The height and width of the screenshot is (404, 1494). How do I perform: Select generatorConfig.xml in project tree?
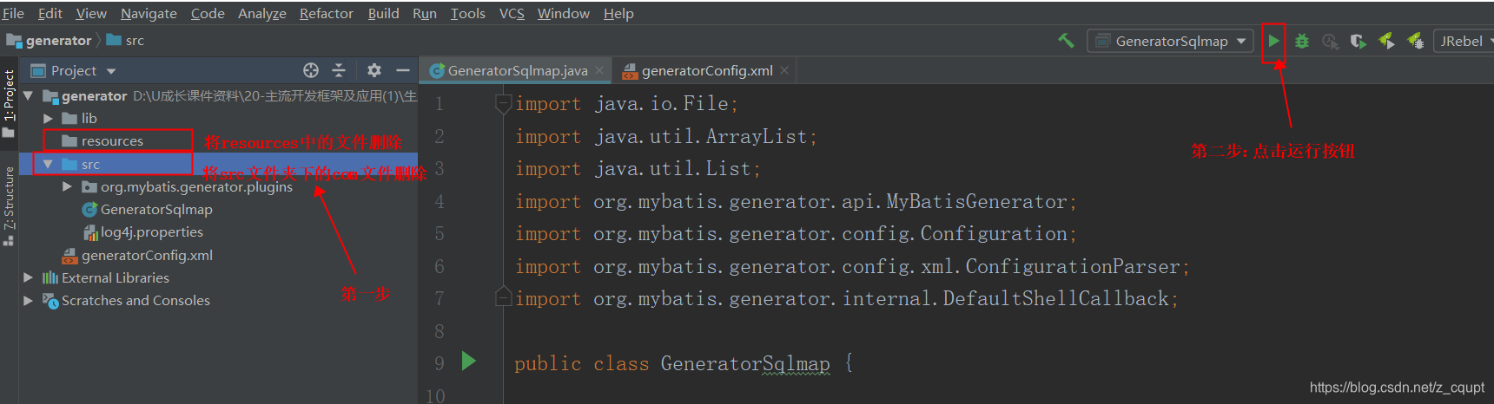click(x=137, y=255)
